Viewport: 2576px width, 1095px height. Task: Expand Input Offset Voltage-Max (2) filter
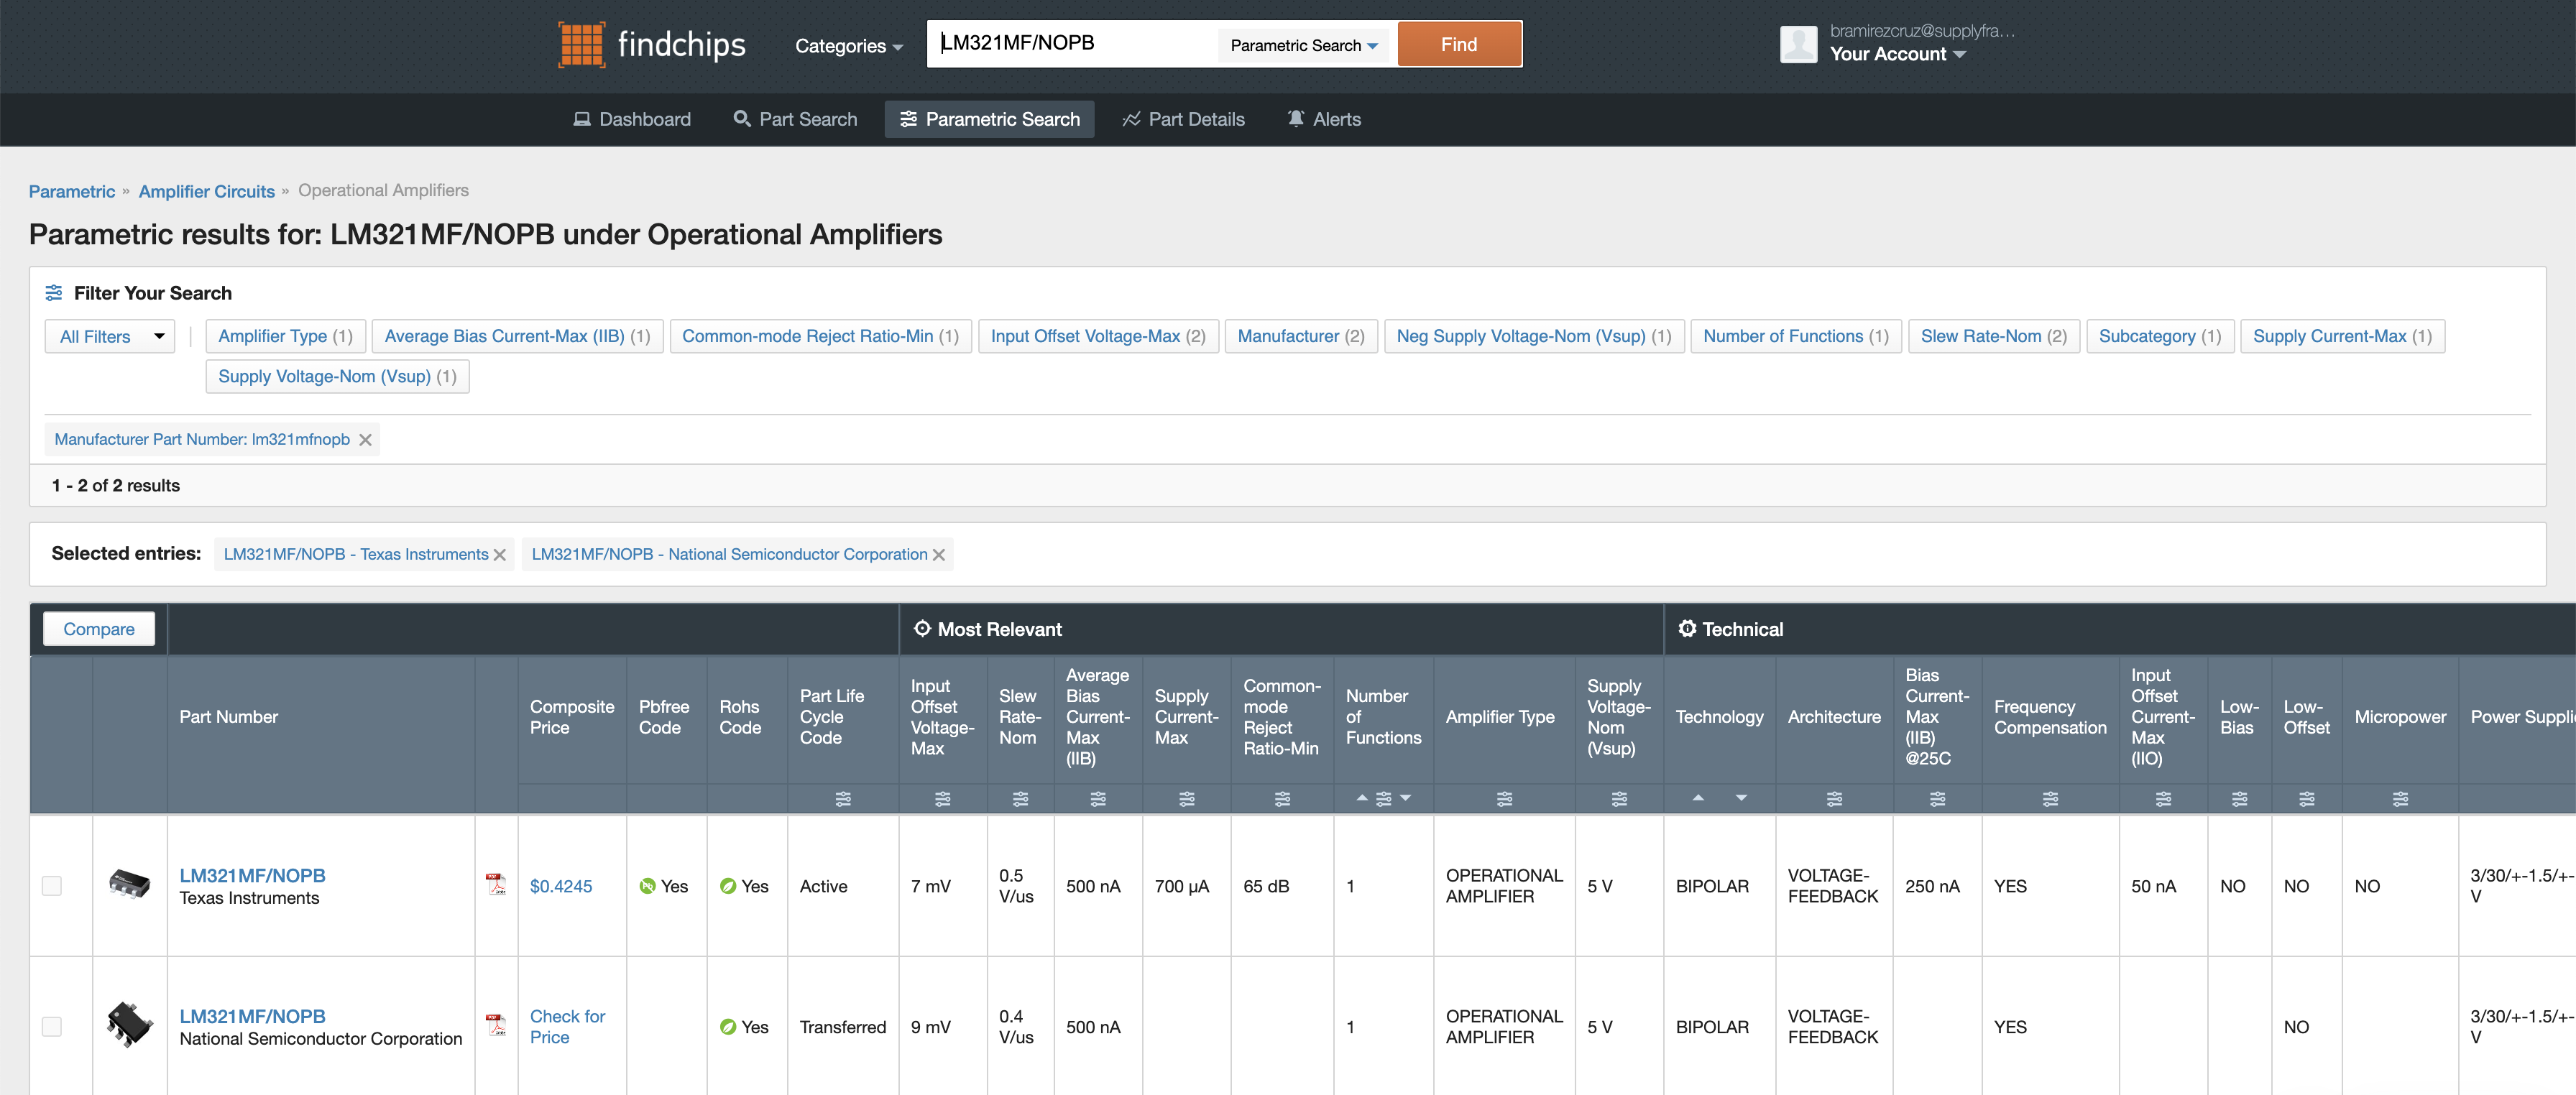pos(1097,336)
